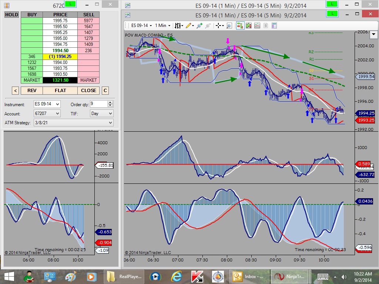Screen dimensions: 379x284
Task: Click price row 1995.75
Action: tap(60, 21)
